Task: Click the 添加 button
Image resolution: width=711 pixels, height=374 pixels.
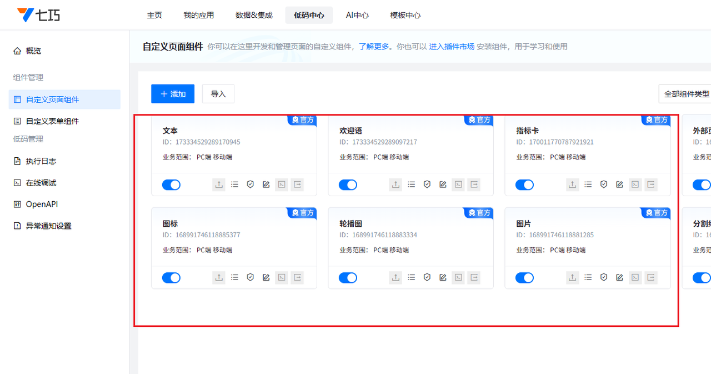Action: point(173,94)
